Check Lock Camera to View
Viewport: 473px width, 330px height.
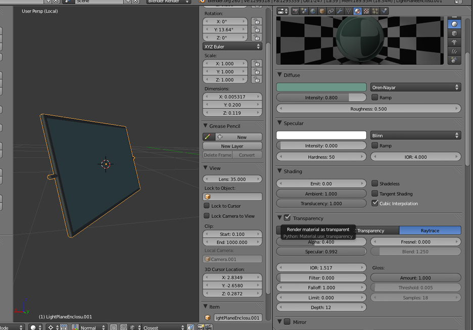tap(207, 216)
